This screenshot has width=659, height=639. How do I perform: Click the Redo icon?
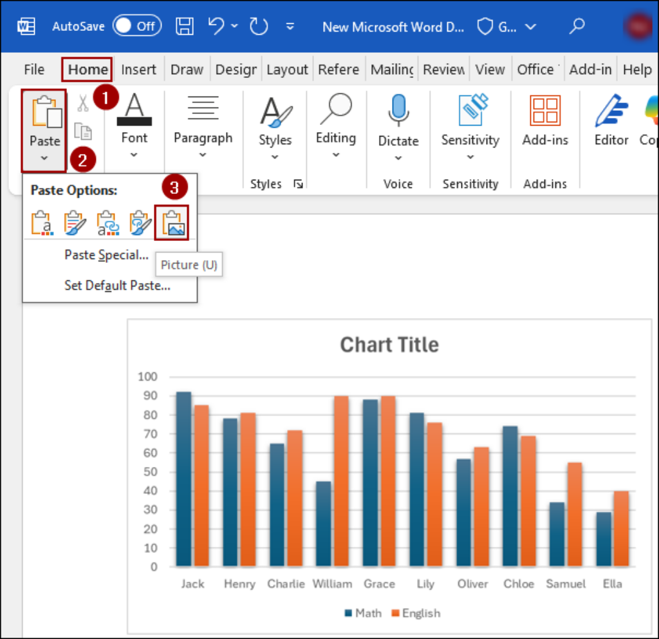tap(259, 26)
